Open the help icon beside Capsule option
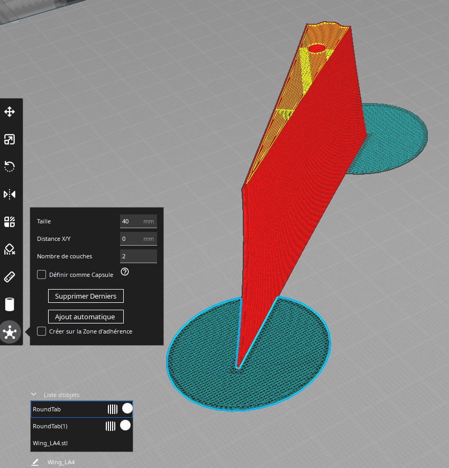This screenshot has height=468, width=449. click(x=125, y=272)
